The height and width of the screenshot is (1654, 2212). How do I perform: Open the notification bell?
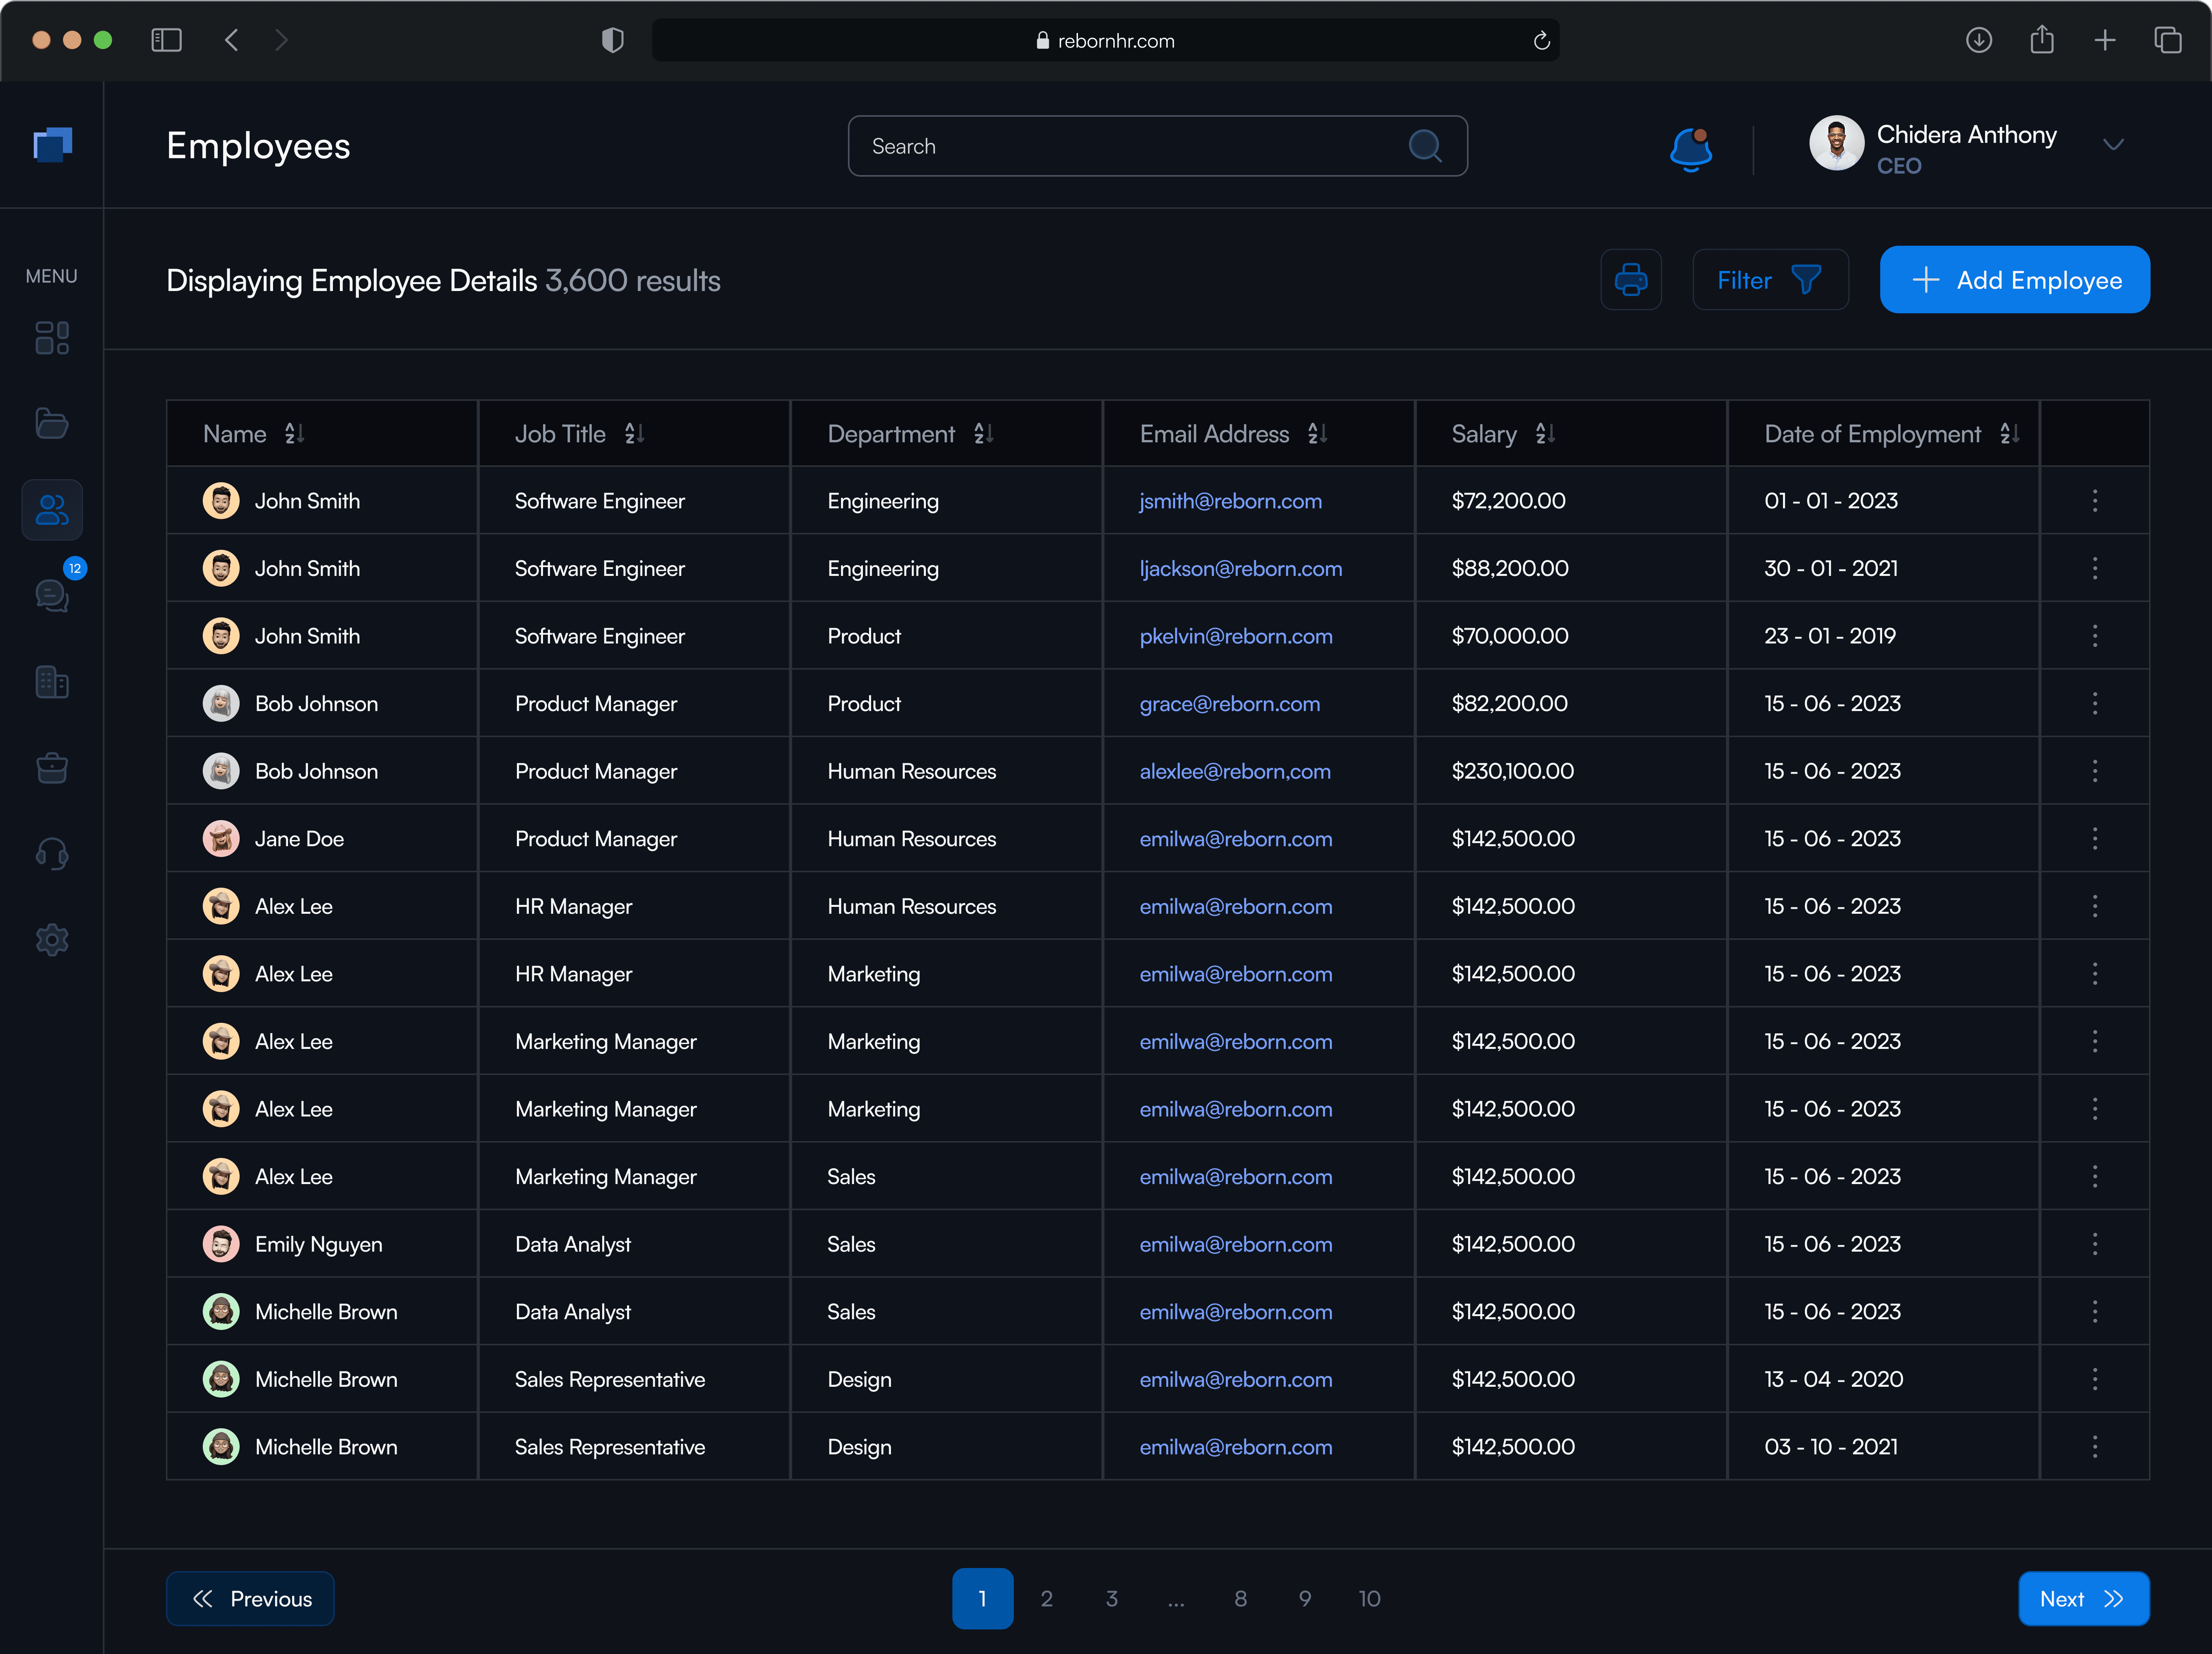click(1691, 148)
